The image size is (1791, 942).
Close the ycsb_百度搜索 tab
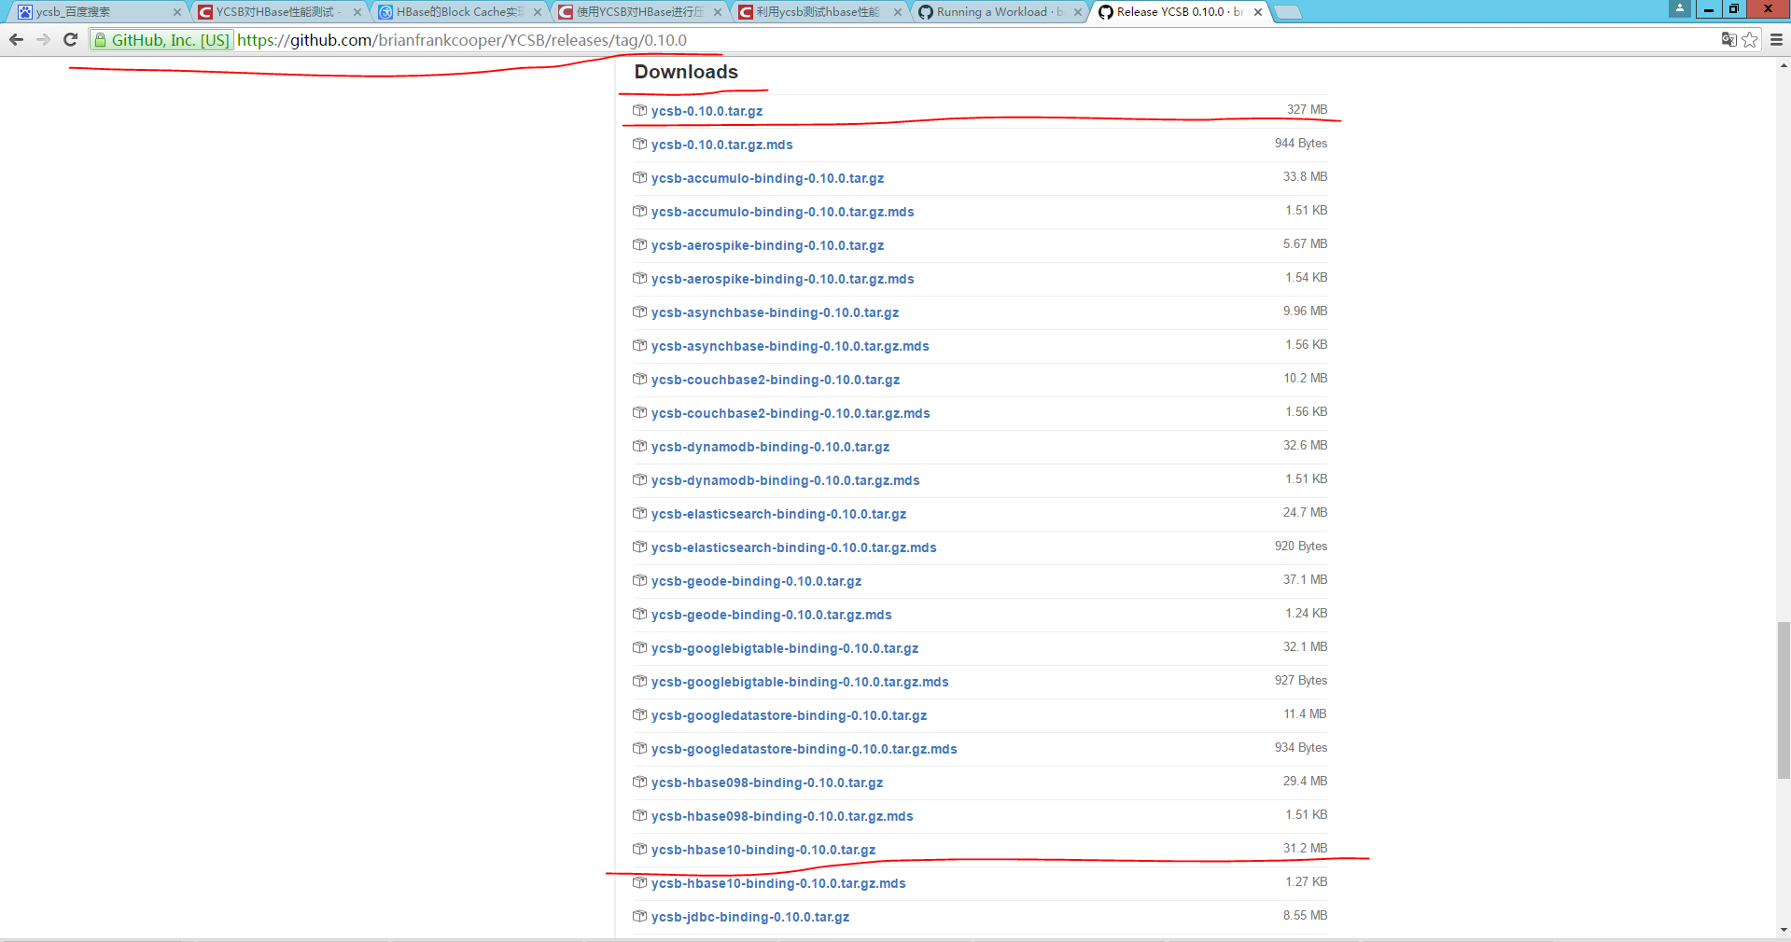pyautogui.click(x=177, y=12)
